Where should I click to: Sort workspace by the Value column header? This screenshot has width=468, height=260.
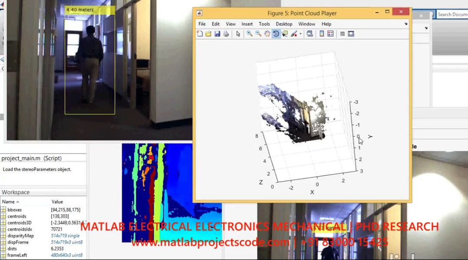pyautogui.click(x=57, y=202)
